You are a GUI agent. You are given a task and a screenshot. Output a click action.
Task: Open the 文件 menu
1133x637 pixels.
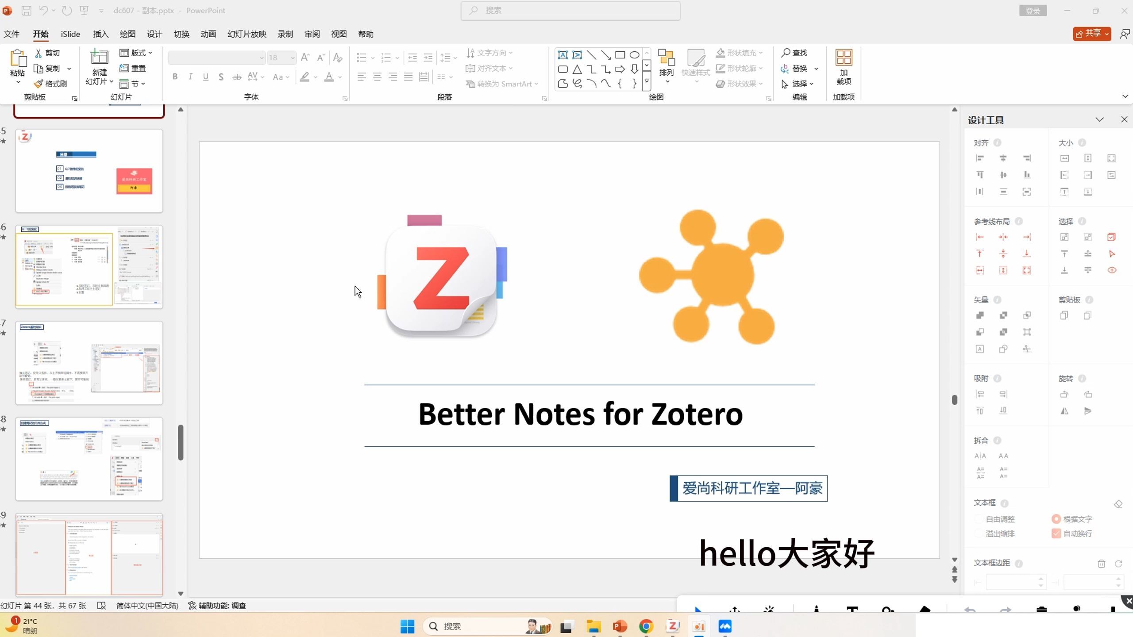click(12, 34)
